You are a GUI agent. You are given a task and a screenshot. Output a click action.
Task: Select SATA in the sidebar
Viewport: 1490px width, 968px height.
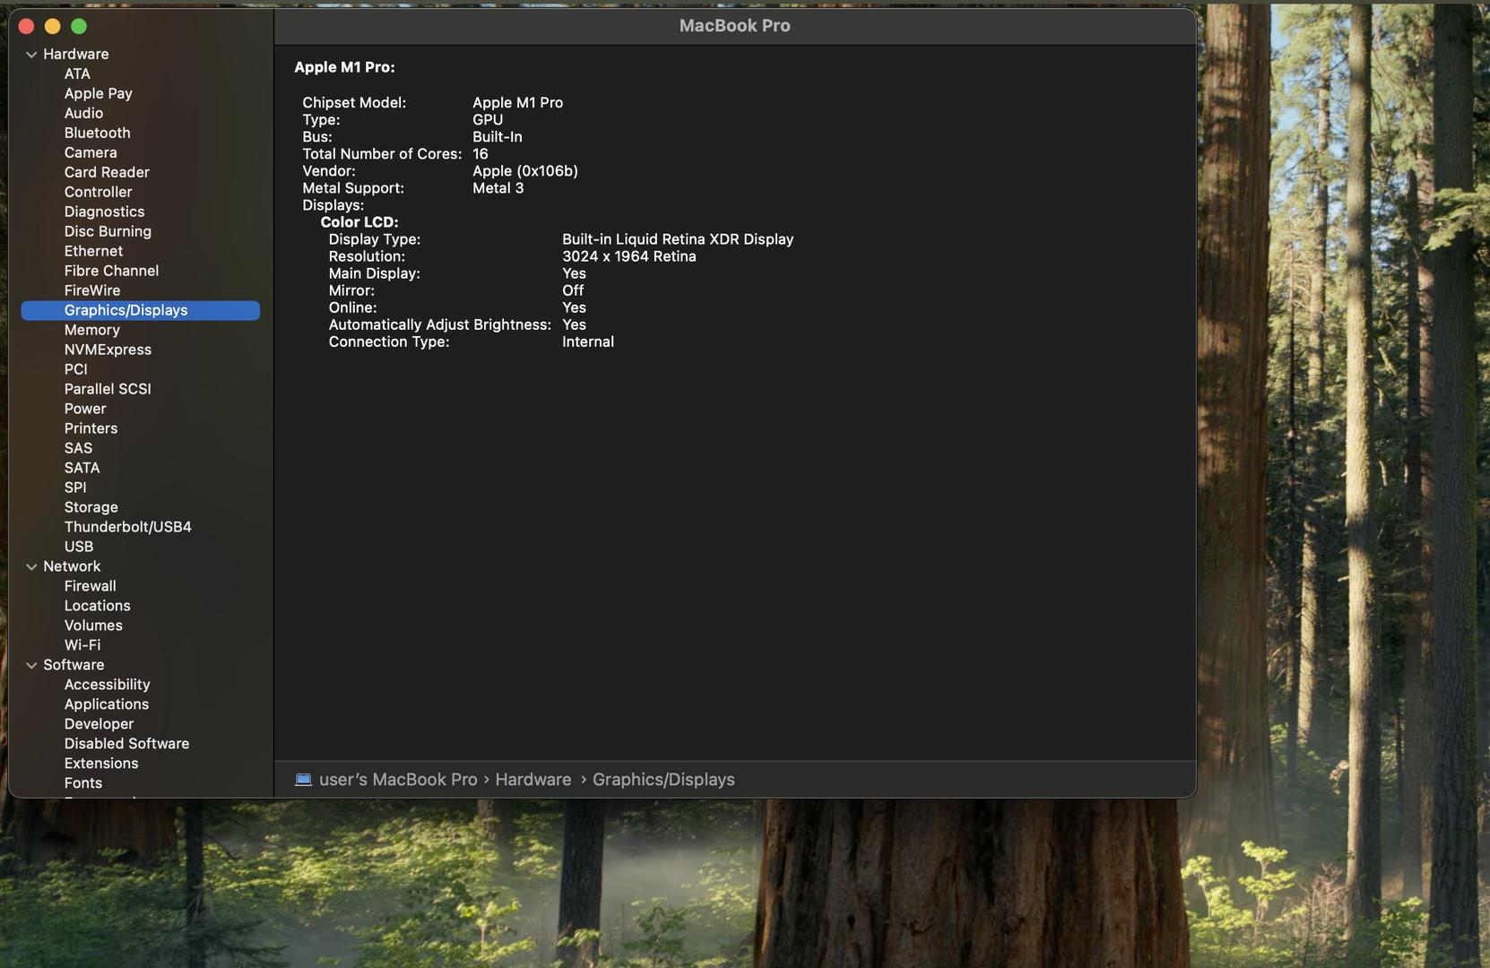[82, 468]
